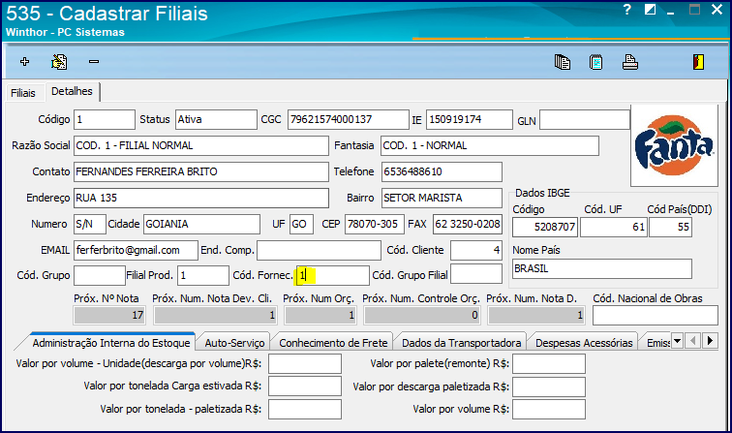Viewport: 732px width, 433px height.
Task: Click the minus icon to delete branch
Action: click(x=94, y=62)
